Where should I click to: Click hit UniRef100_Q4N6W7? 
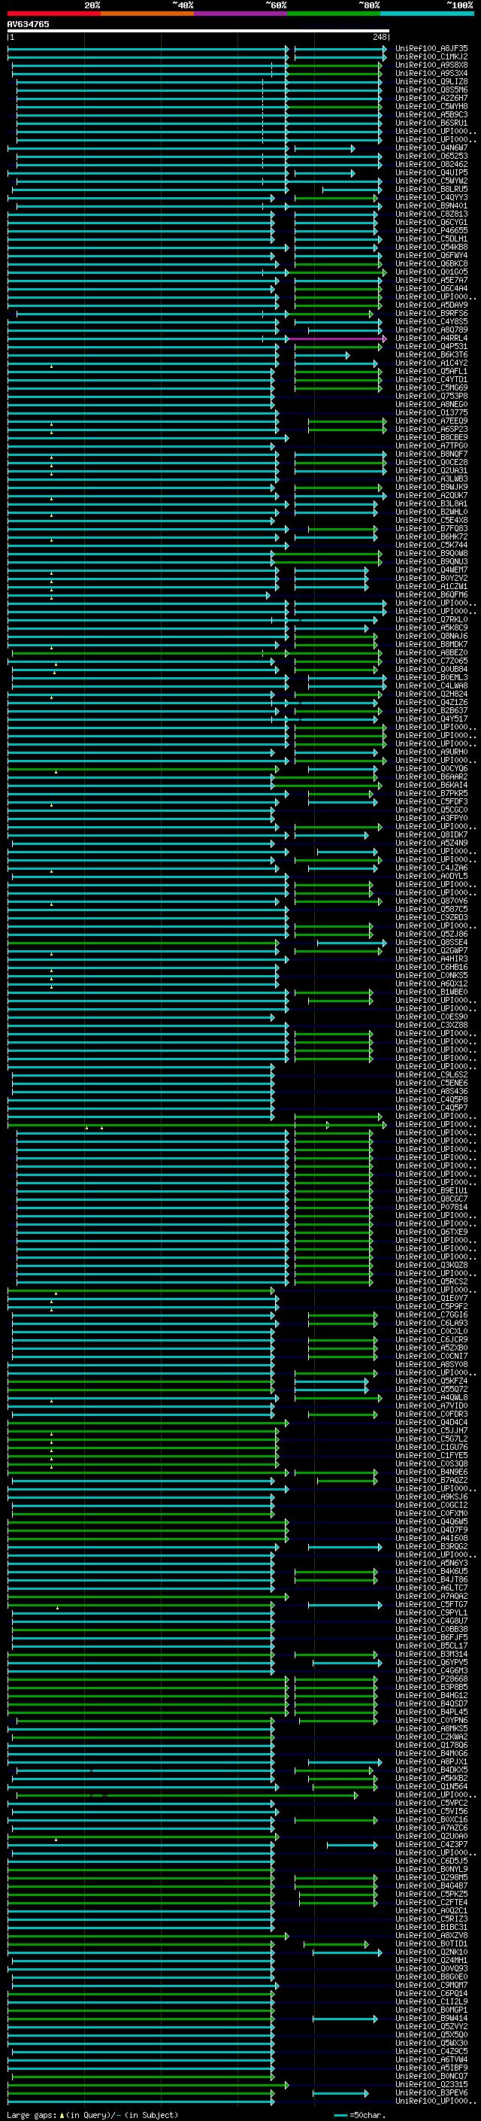[x=431, y=148]
